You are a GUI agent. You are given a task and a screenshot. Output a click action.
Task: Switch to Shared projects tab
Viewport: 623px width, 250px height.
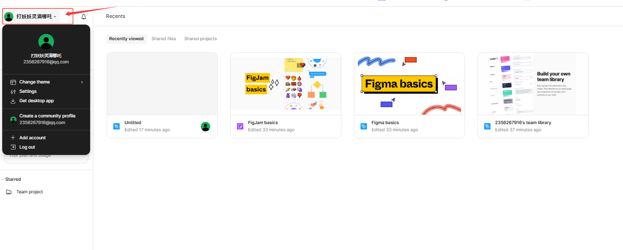pyautogui.click(x=200, y=39)
